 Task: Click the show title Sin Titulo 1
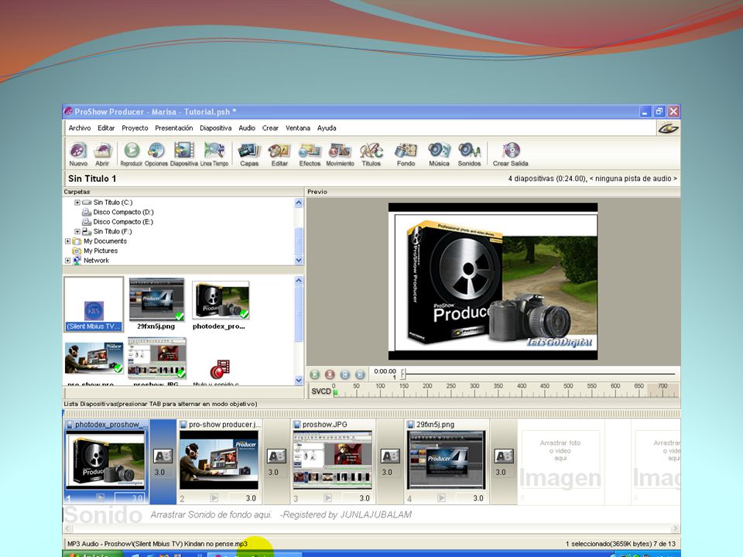(x=92, y=179)
